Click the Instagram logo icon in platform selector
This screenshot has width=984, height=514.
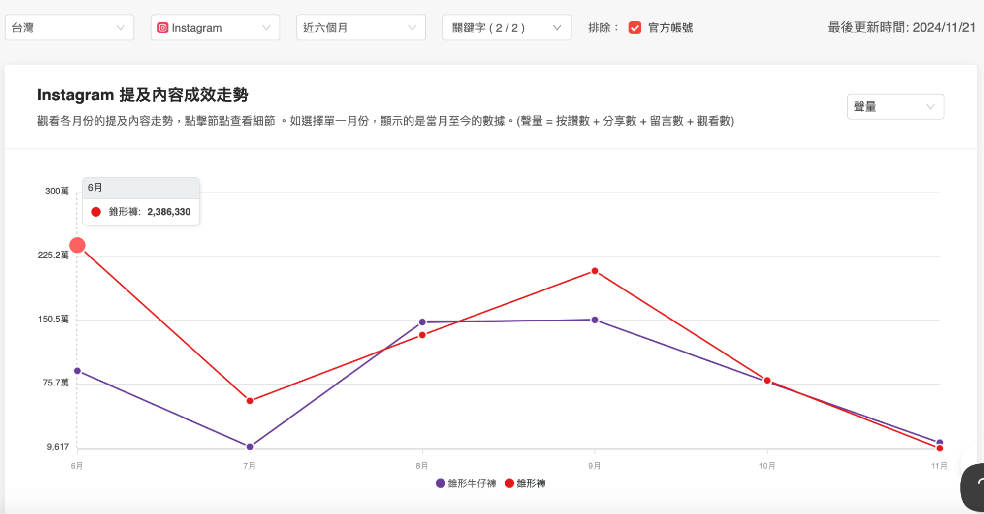tap(162, 28)
